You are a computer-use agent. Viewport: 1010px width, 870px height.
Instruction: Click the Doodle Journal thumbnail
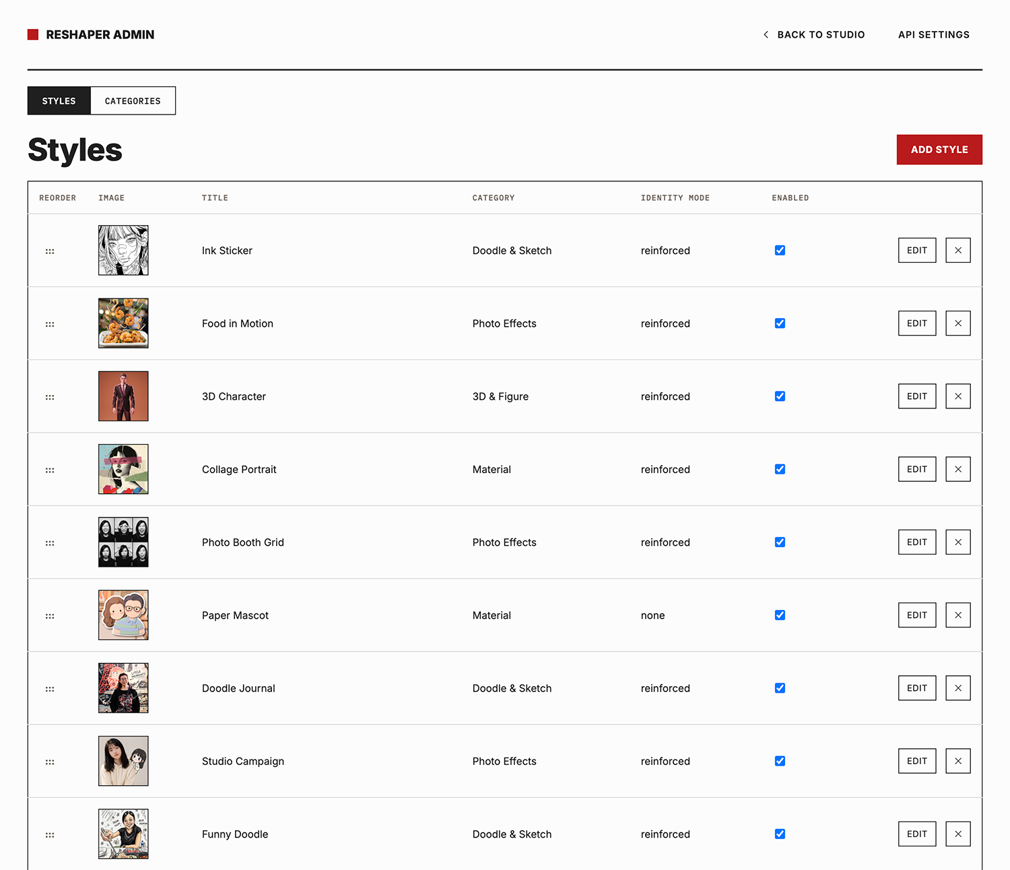click(123, 688)
